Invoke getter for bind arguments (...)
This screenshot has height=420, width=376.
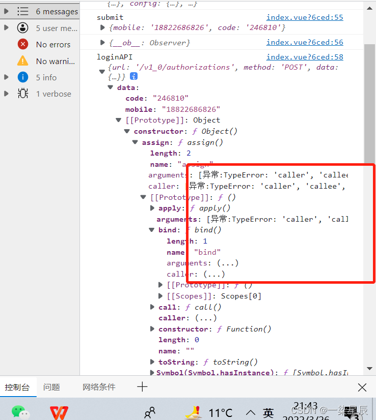pos(228,263)
